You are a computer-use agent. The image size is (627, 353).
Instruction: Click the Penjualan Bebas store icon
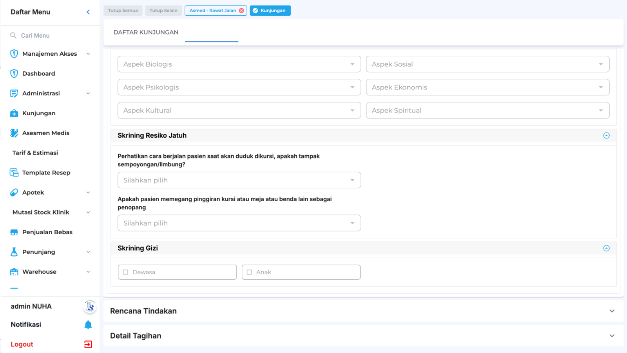coord(14,232)
